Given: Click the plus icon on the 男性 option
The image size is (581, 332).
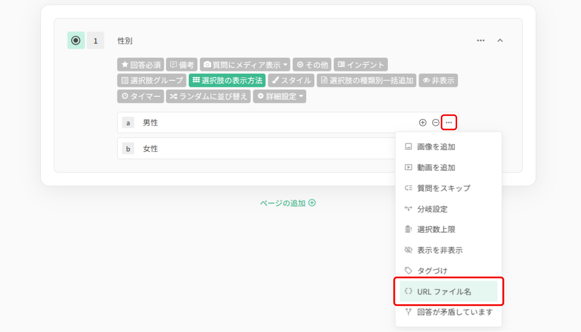Looking at the screenshot, I should tap(423, 123).
